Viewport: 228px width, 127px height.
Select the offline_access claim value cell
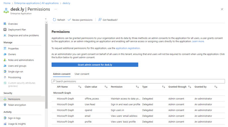point(92,99)
